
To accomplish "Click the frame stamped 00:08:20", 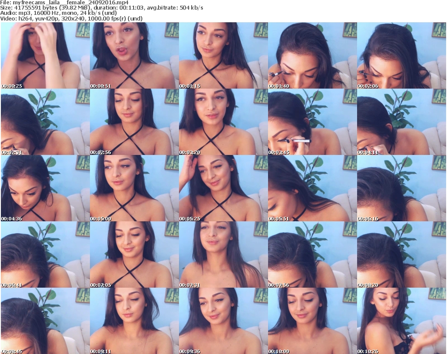I will point(402,254).
